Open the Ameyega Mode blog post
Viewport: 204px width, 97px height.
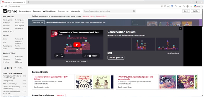[8, 81]
